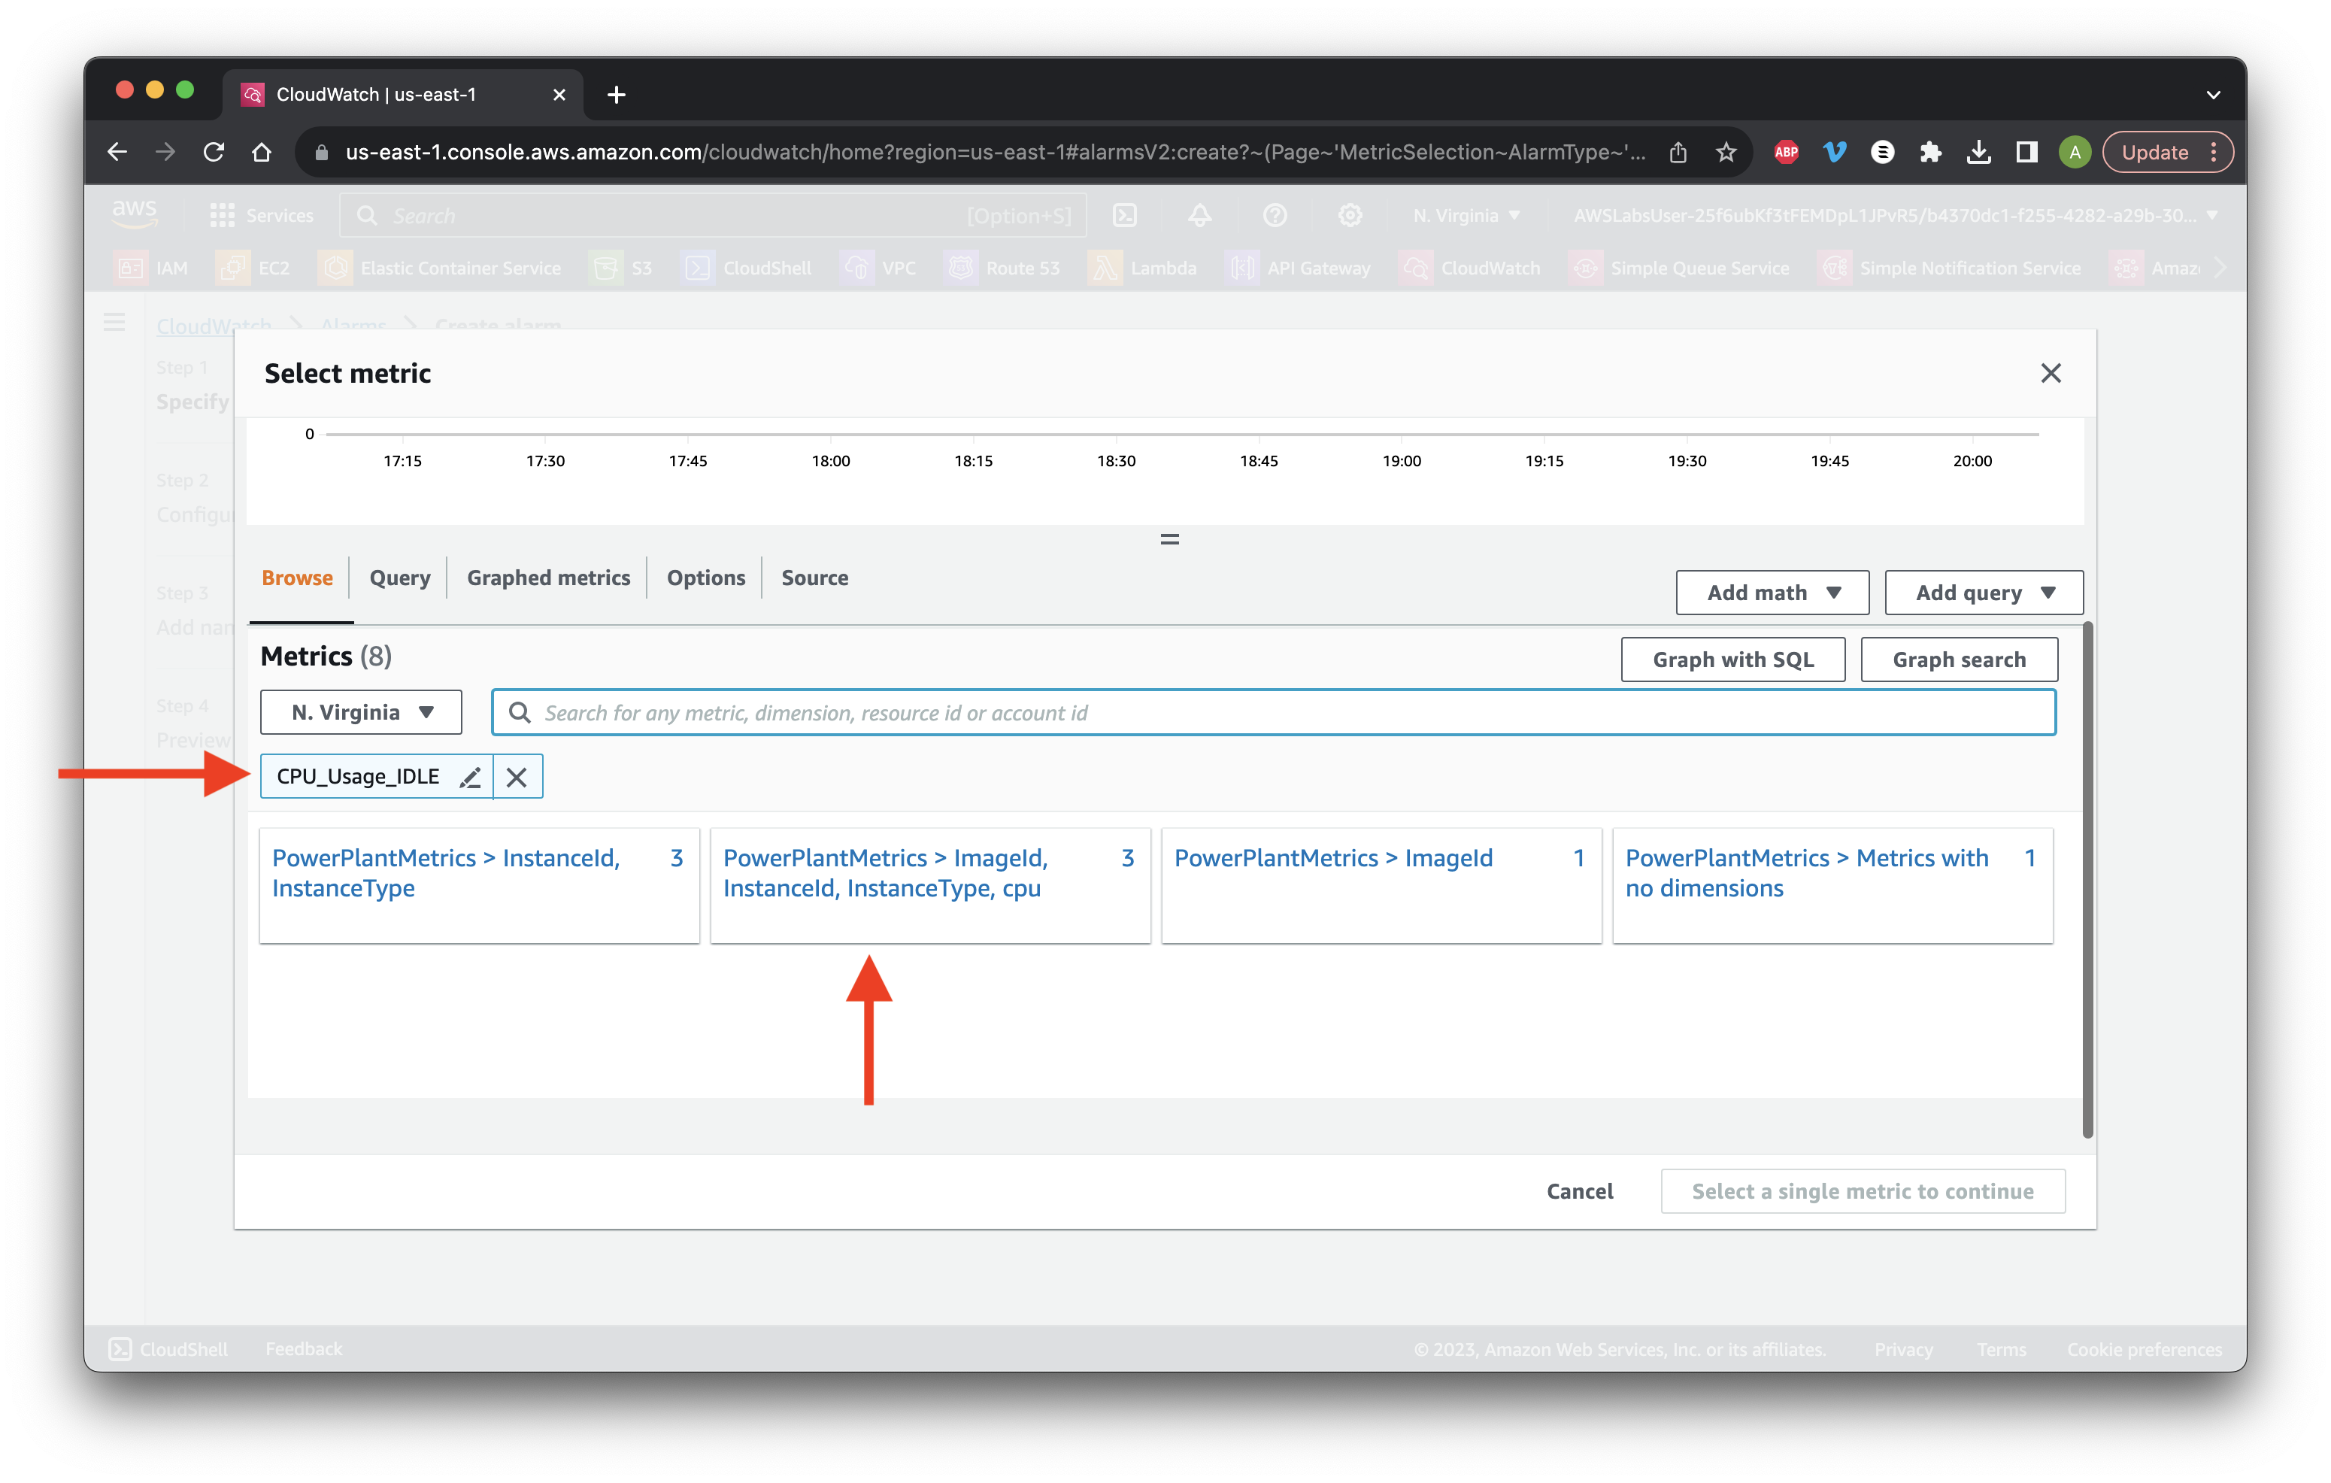Open the Chrome Update menu button
This screenshot has height=1483, width=2331.
[x=2169, y=152]
